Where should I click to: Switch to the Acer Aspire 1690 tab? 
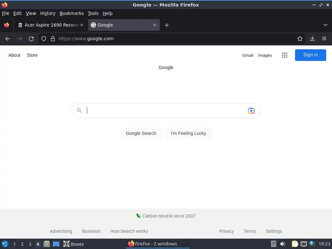[x=50, y=25]
